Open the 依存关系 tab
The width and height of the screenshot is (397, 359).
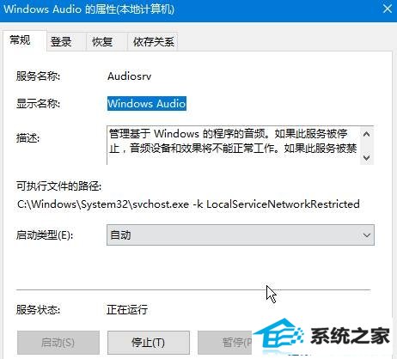click(x=153, y=42)
